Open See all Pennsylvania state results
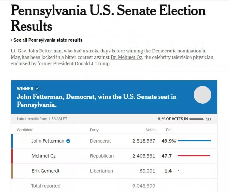The image size is (229, 192). (48, 40)
